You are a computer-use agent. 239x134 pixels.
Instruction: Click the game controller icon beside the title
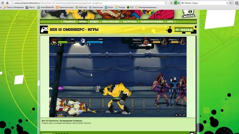44,29
